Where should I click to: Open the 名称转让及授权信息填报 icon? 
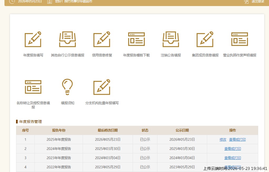pos(33,87)
